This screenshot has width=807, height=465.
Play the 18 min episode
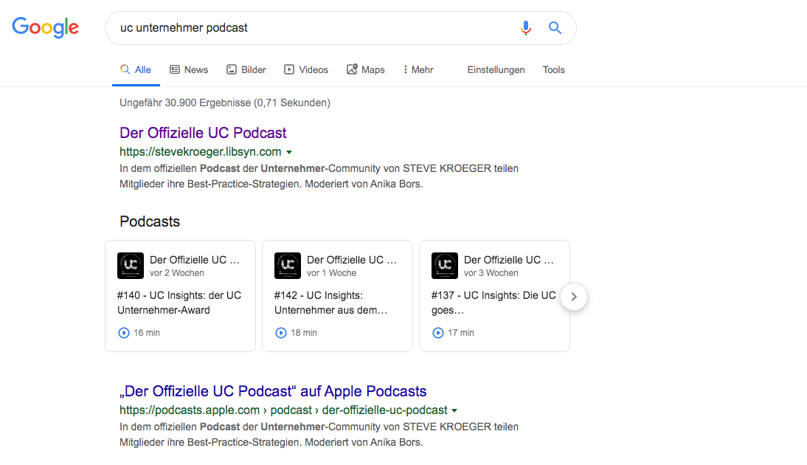[x=281, y=333]
